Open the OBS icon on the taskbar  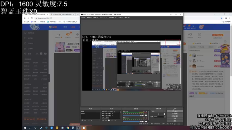(78, 128)
